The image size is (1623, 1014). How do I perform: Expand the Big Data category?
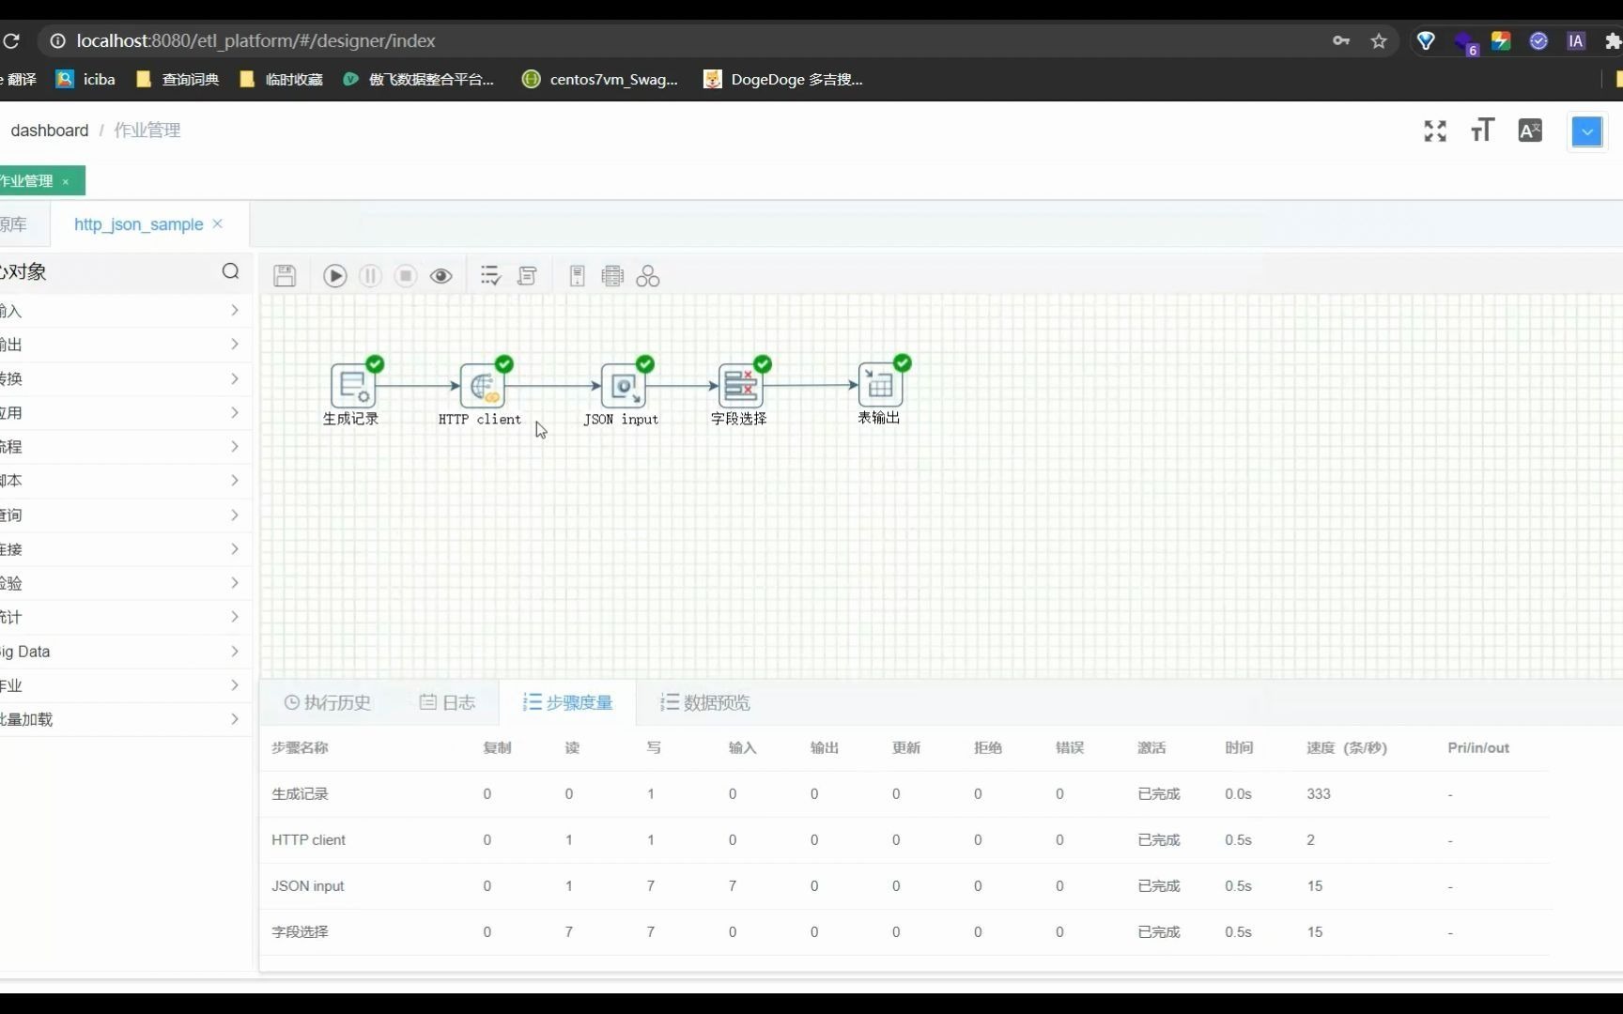pyautogui.click(x=126, y=652)
